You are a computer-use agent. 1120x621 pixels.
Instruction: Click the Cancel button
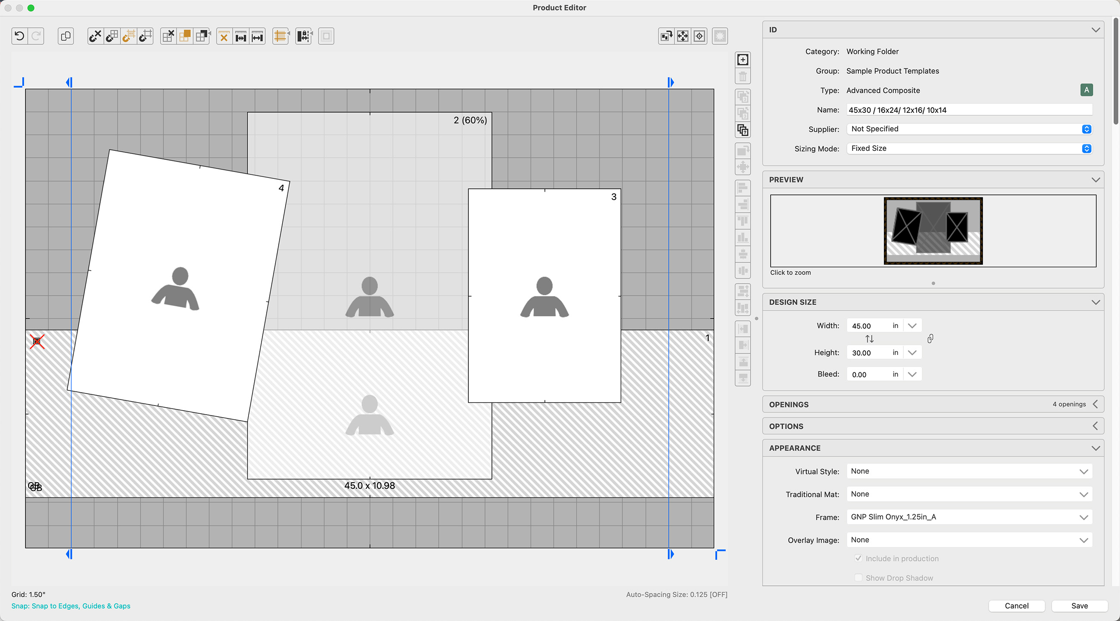coord(1016,606)
